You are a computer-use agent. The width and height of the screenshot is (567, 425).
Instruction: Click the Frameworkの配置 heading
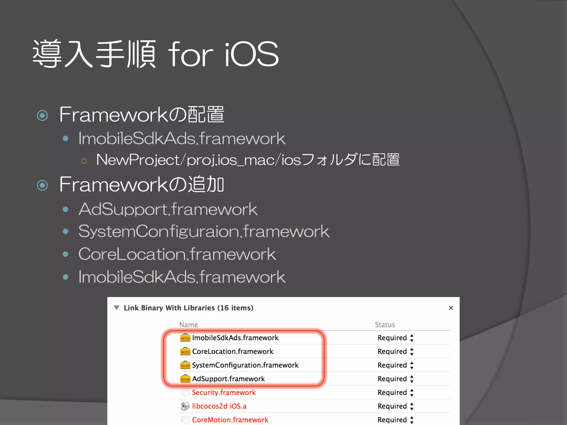click(x=142, y=114)
